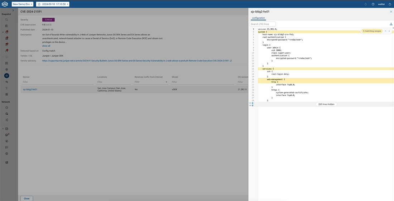394x201 pixels.
Task: Open the snapshot timestamp dropdown
Action: (56, 4)
